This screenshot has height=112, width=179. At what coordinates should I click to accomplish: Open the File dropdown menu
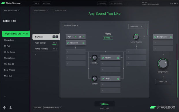36,3
